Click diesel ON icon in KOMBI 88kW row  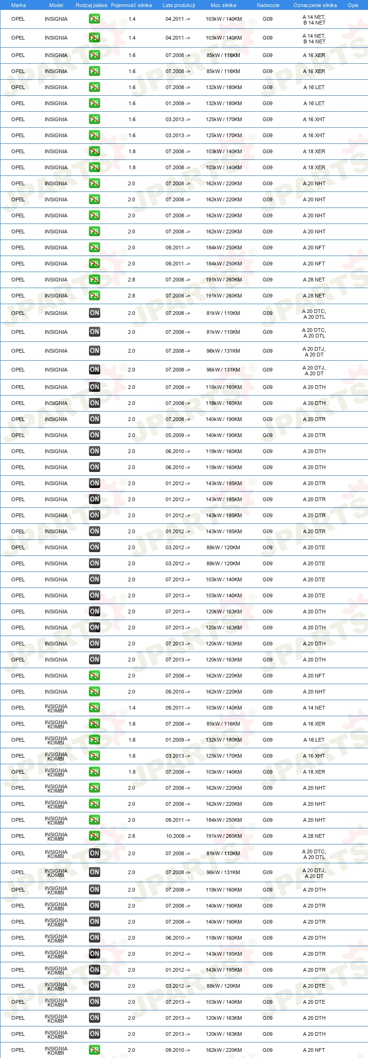click(x=94, y=986)
